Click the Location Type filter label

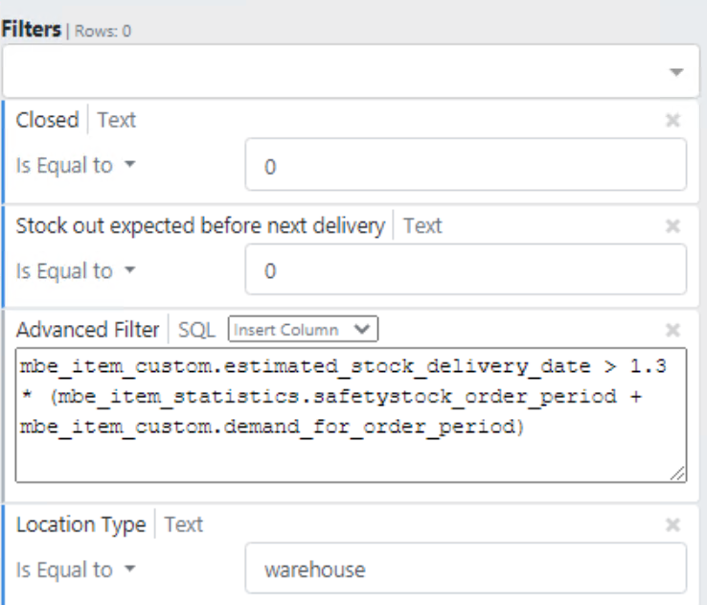pos(80,525)
